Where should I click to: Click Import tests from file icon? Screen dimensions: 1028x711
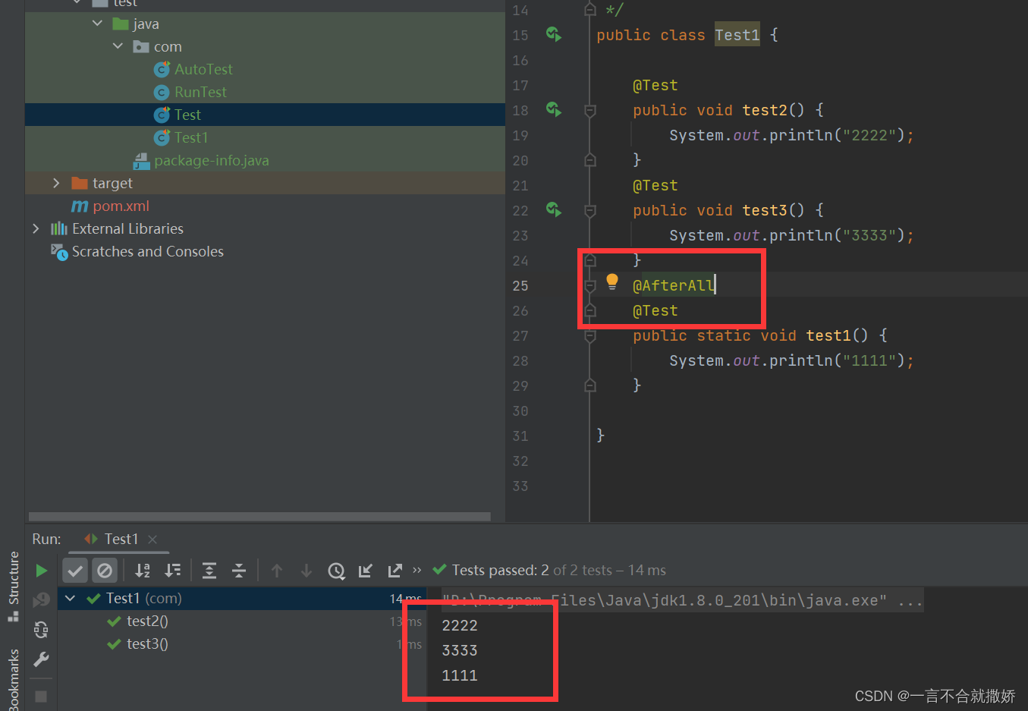coord(366,570)
